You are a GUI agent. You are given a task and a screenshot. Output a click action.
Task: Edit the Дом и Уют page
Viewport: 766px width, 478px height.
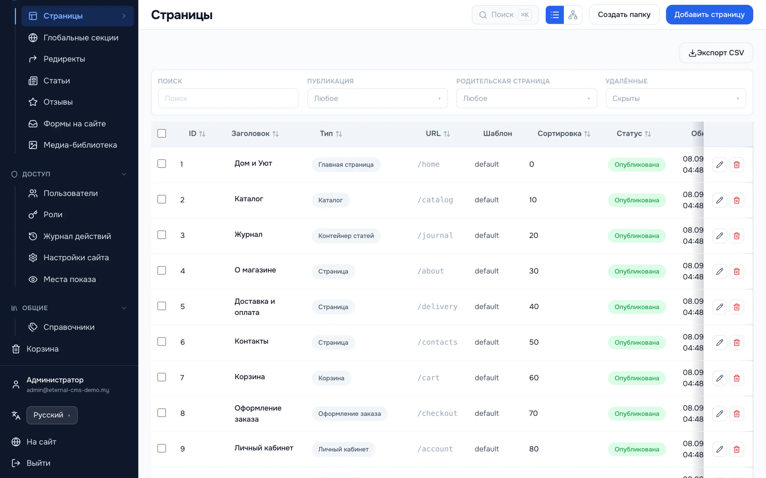point(719,165)
